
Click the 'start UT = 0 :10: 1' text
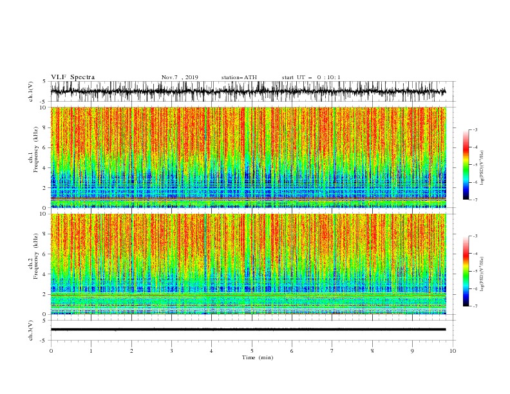click(311, 77)
